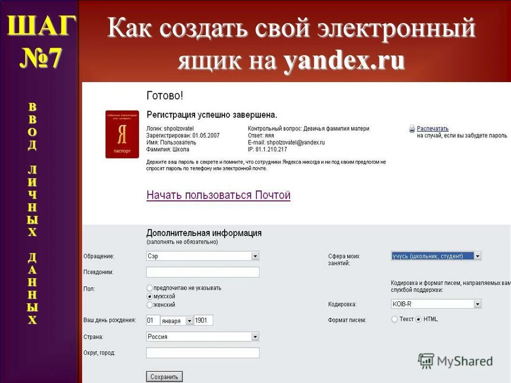Choose Текст as letter format
Viewport: 511px width, 383px height.
click(394, 319)
